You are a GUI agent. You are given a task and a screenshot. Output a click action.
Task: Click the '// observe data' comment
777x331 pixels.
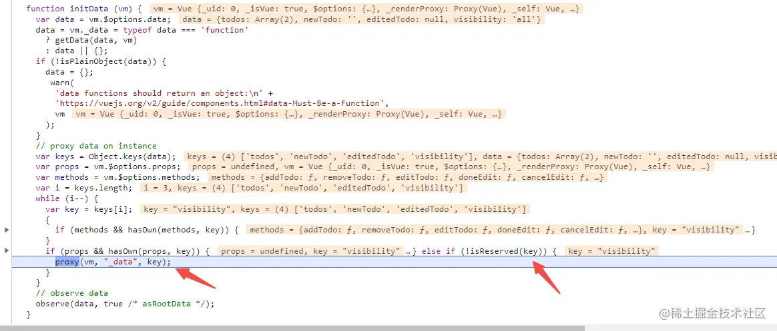tap(72, 293)
